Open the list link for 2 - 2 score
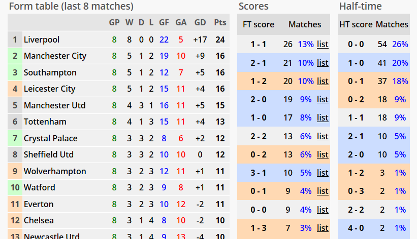The width and height of the screenshot is (417, 239). click(x=323, y=136)
